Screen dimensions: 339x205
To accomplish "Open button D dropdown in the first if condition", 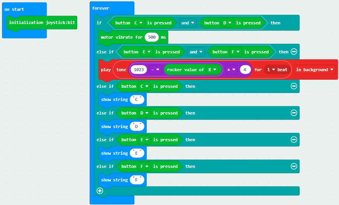I will [x=226, y=23].
